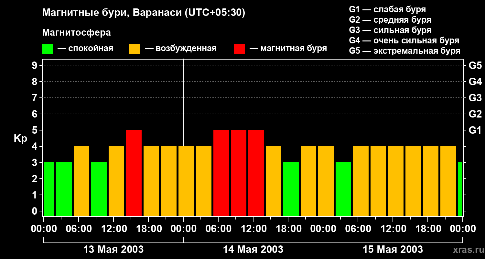485x259 pixels.
Task: Click the 'Магнитосфера' legend heading
Action: 76,33
